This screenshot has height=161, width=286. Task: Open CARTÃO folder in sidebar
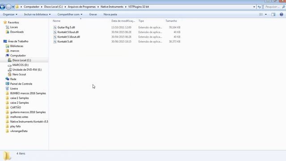[16, 107]
